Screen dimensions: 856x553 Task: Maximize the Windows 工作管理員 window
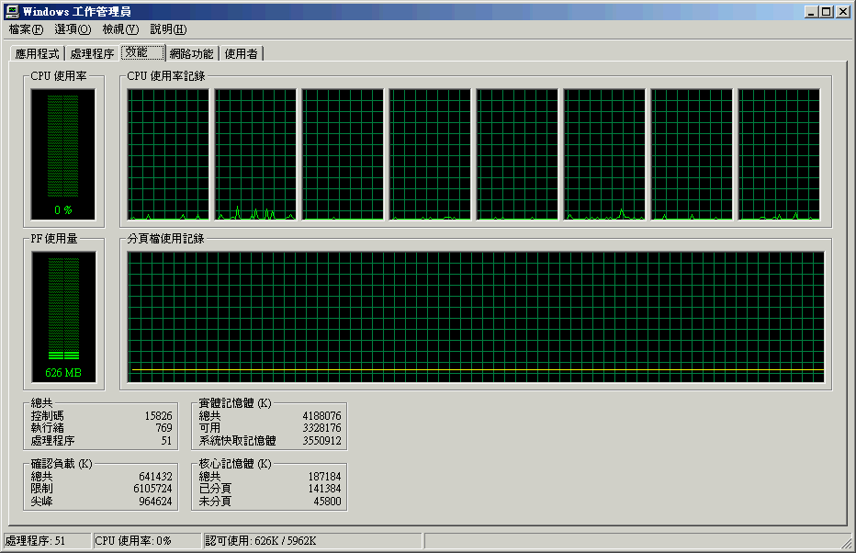[x=827, y=11]
